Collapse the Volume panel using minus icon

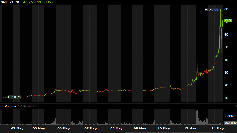3,106
